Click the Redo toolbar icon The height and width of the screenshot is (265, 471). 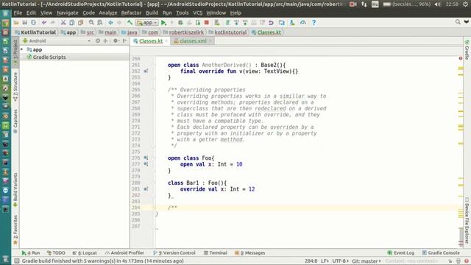pyautogui.click(x=52, y=23)
